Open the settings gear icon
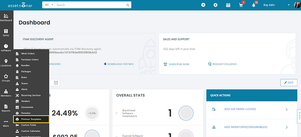The image size is (301, 137). pyautogui.click(x=215, y=5)
